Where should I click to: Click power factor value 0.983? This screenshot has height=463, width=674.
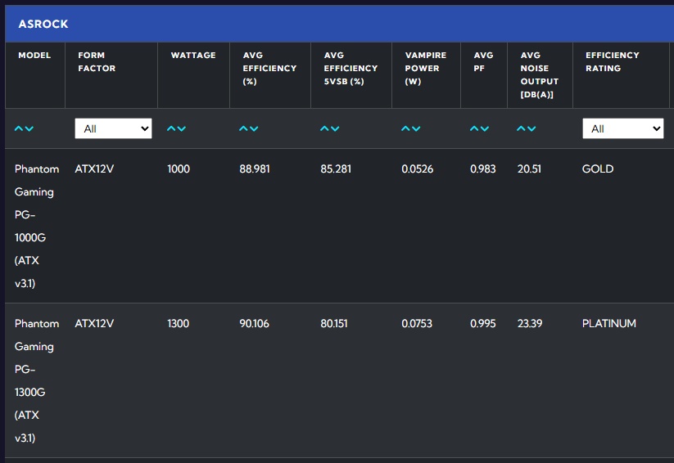pos(482,169)
